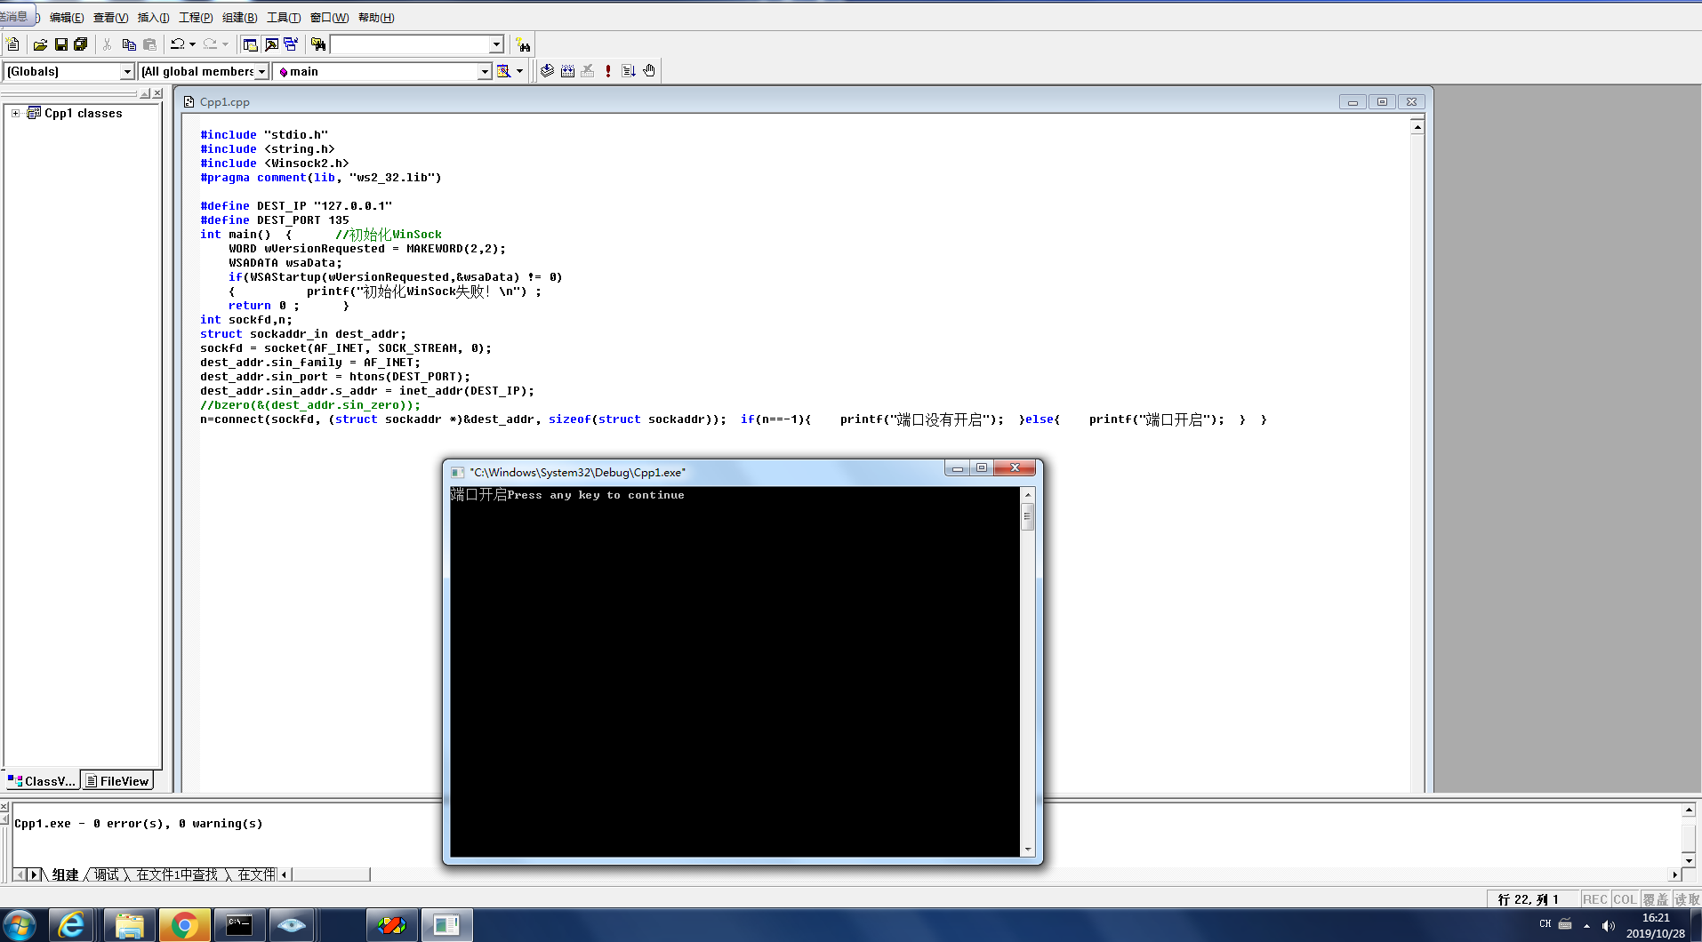
Task: Close the workspace pane with its X button
Action: (x=157, y=93)
